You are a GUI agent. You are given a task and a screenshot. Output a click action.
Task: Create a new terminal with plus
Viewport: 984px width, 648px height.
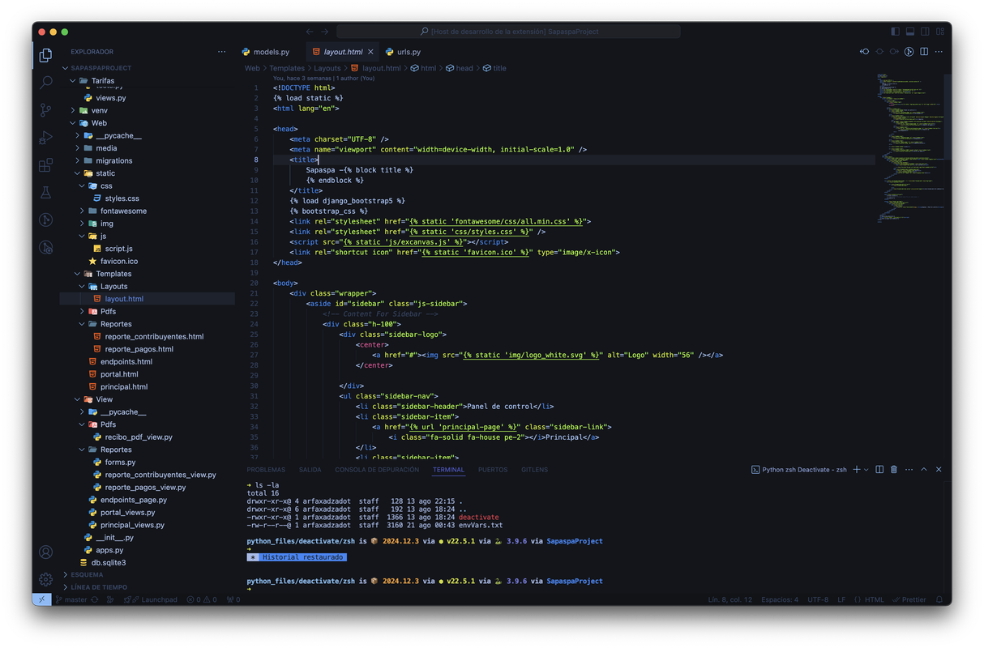point(856,470)
